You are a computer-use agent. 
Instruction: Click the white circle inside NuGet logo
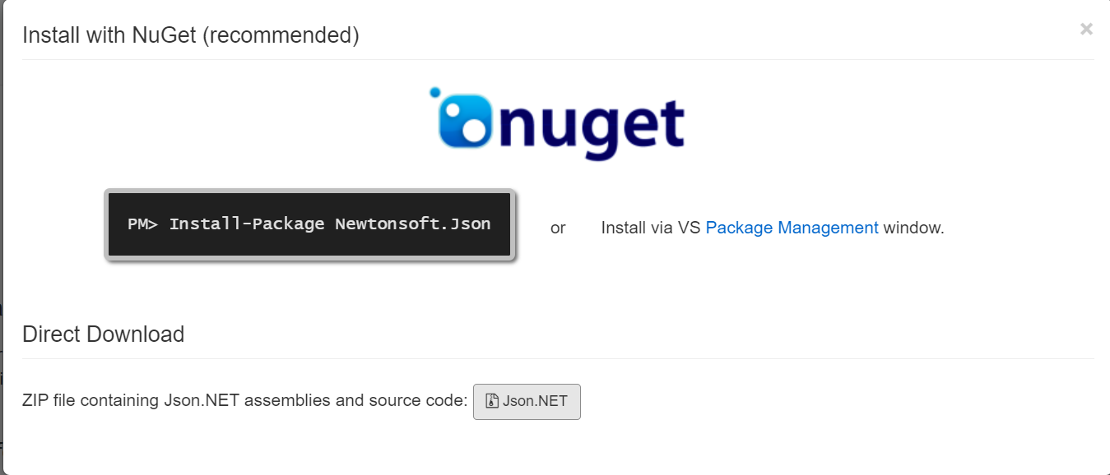[472, 130]
